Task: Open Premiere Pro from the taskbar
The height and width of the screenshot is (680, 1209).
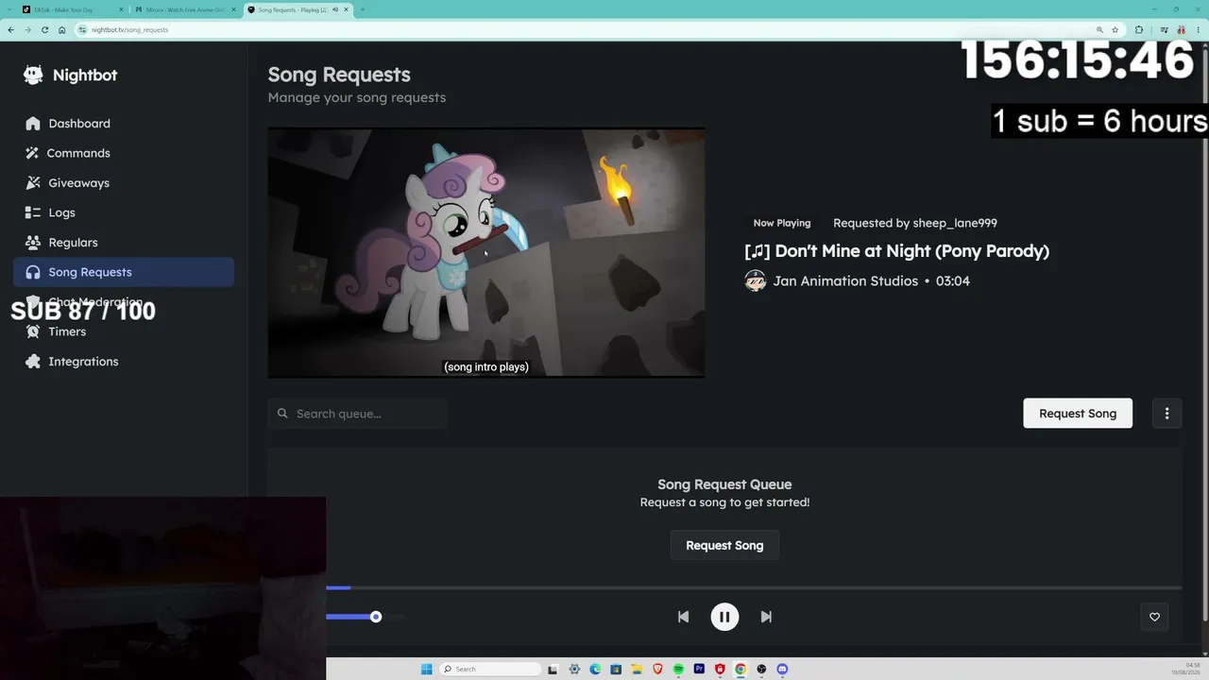Action: click(699, 670)
